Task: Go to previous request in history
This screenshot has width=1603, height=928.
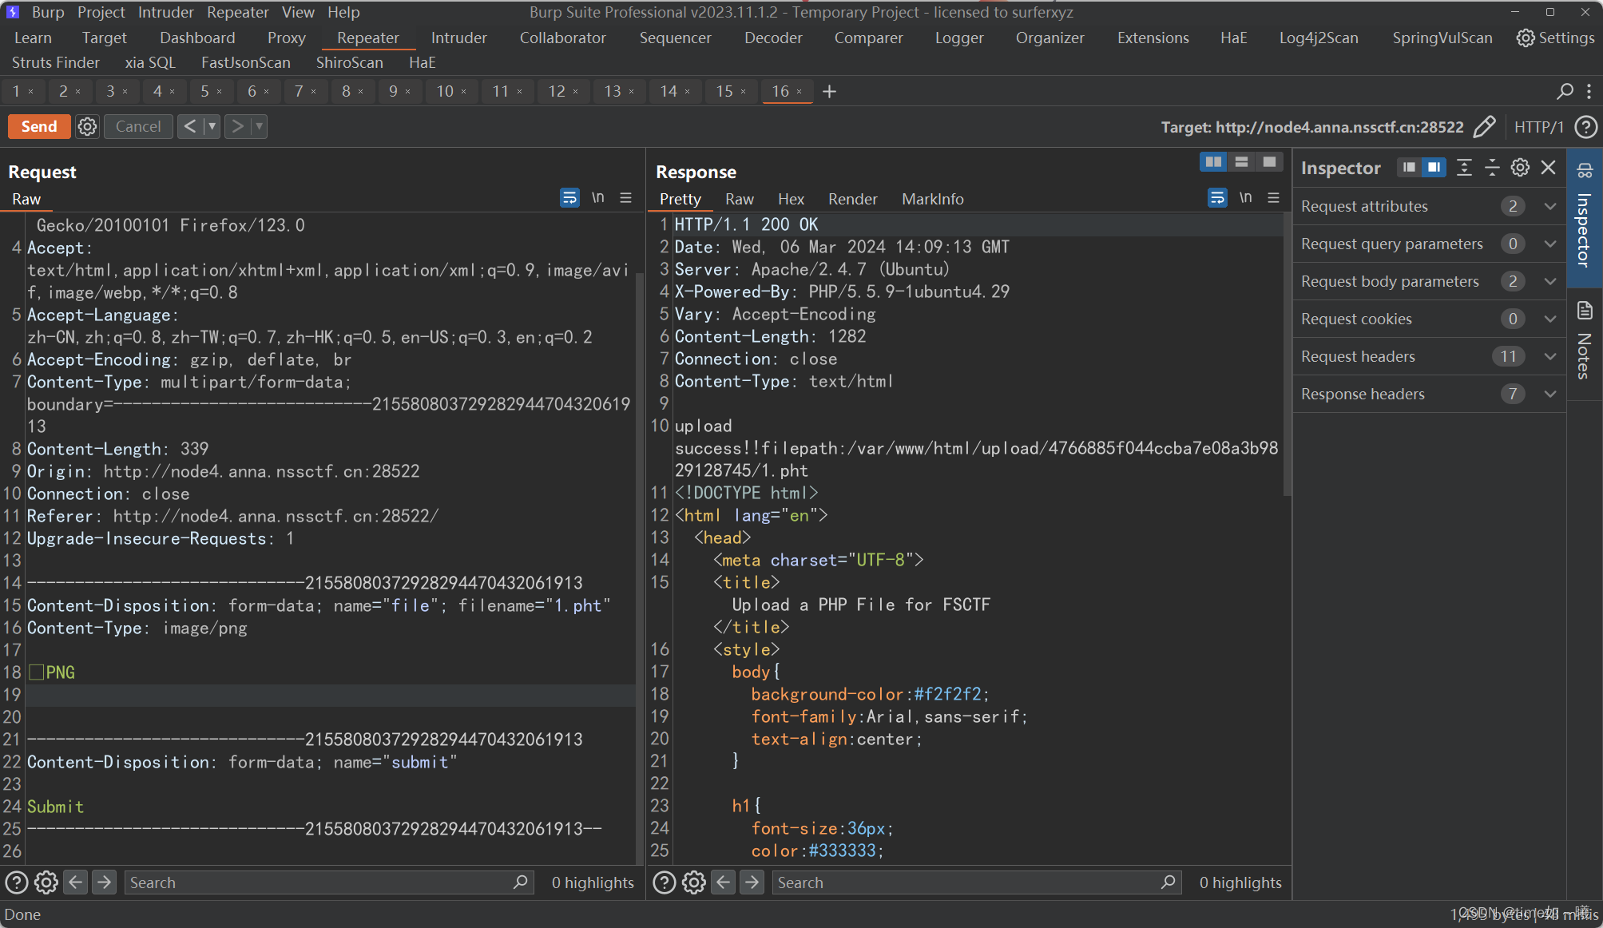Action: (190, 126)
